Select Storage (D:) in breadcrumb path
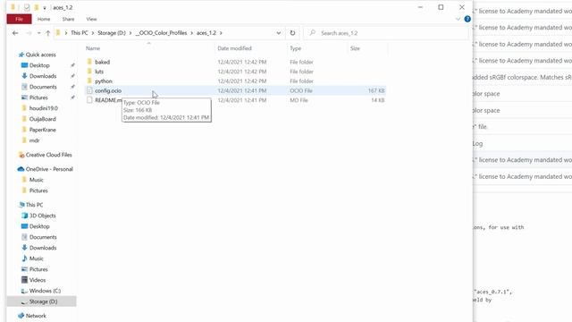The height and width of the screenshot is (322, 572). (x=112, y=33)
